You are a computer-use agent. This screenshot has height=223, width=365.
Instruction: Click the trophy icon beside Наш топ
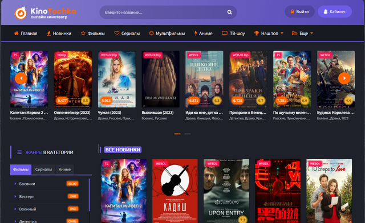257,33
